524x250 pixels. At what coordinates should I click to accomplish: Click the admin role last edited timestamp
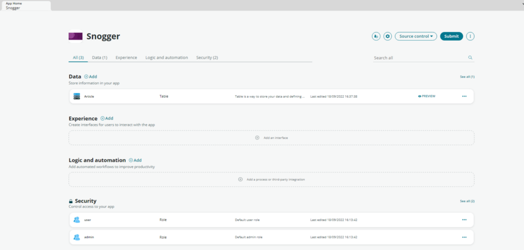click(334, 238)
